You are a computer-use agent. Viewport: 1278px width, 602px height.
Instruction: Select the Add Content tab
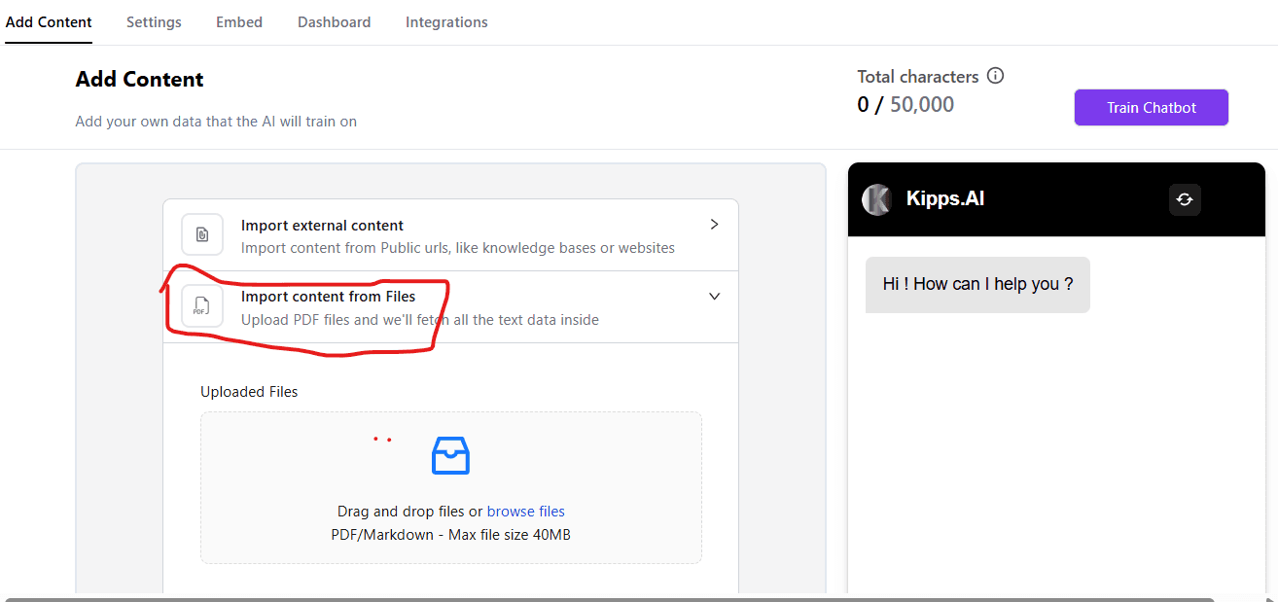tap(49, 22)
